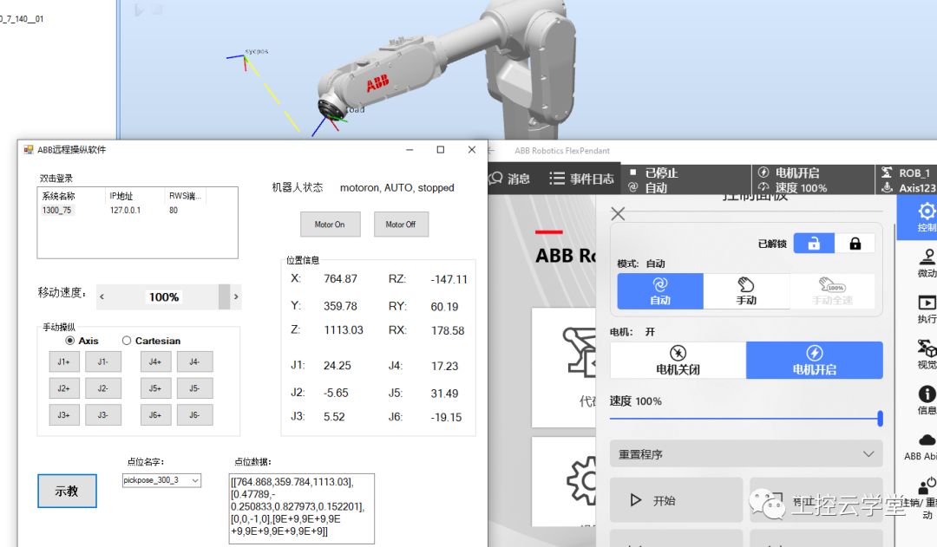Click the 示教 teach button
Image resolution: width=937 pixels, height=547 pixels.
click(x=67, y=491)
